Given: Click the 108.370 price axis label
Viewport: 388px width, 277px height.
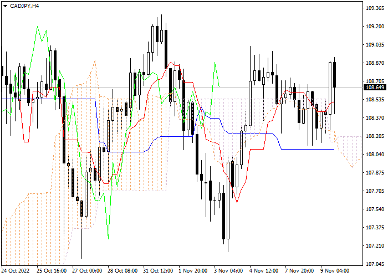Looking at the screenshot, I should click(375, 117).
